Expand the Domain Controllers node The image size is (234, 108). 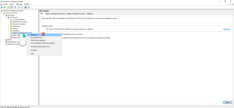pos(9,24)
